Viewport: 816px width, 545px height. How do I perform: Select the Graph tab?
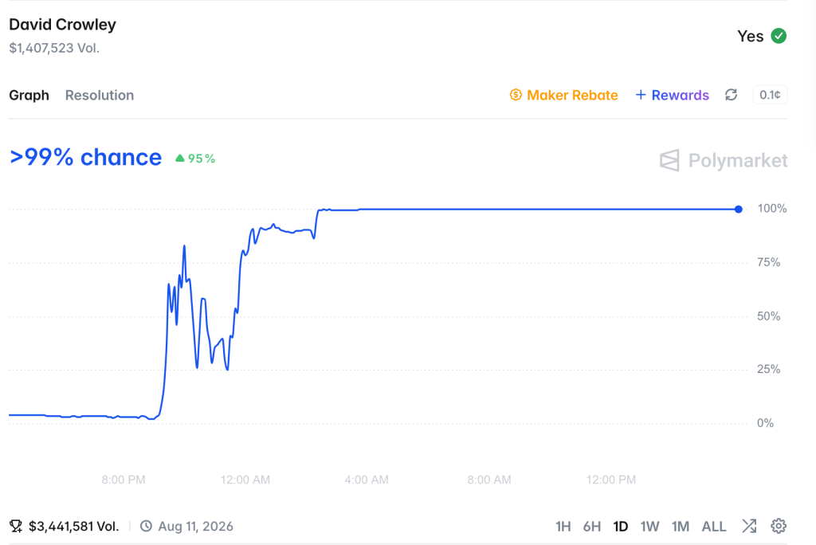click(x=29, y=96)
